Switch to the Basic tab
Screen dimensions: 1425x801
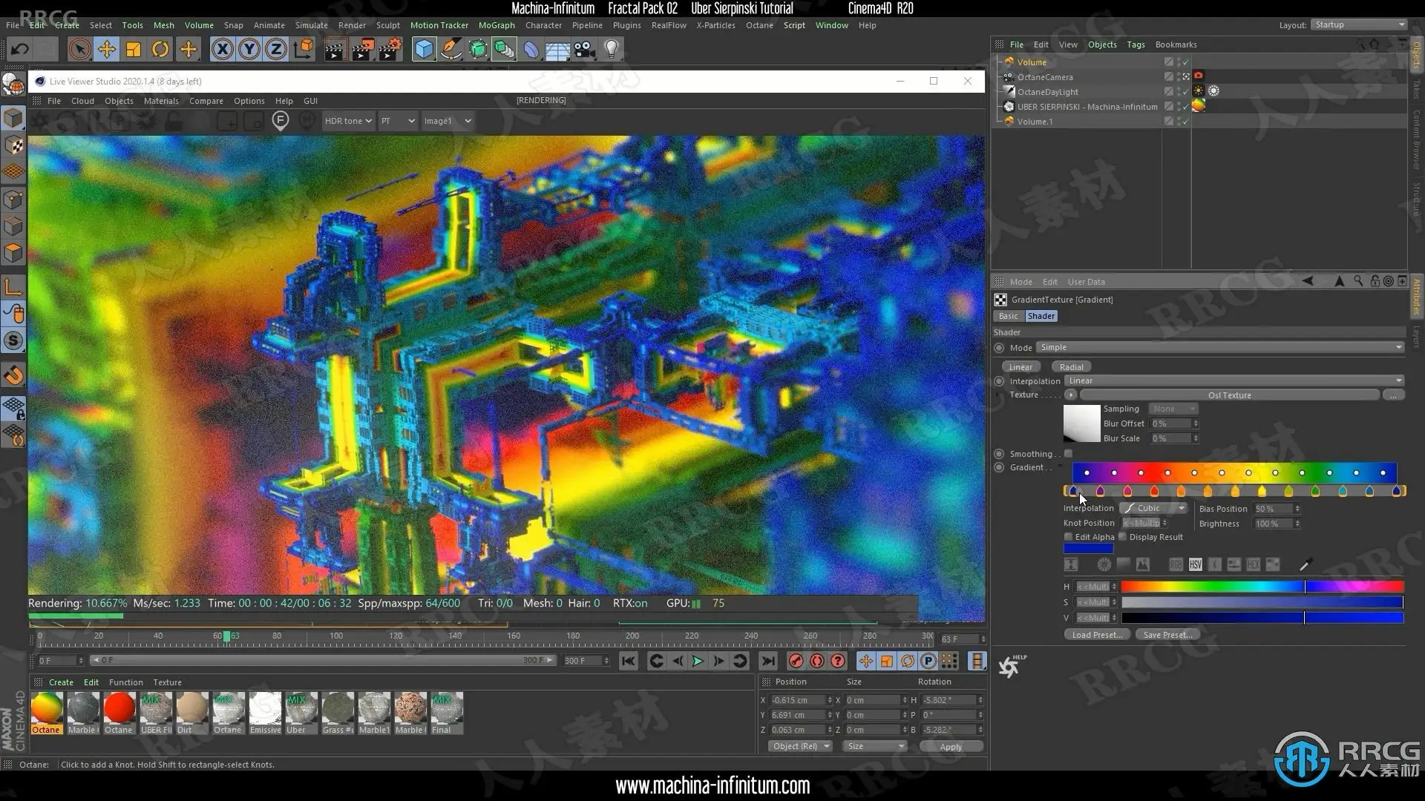pos(1008,316)
